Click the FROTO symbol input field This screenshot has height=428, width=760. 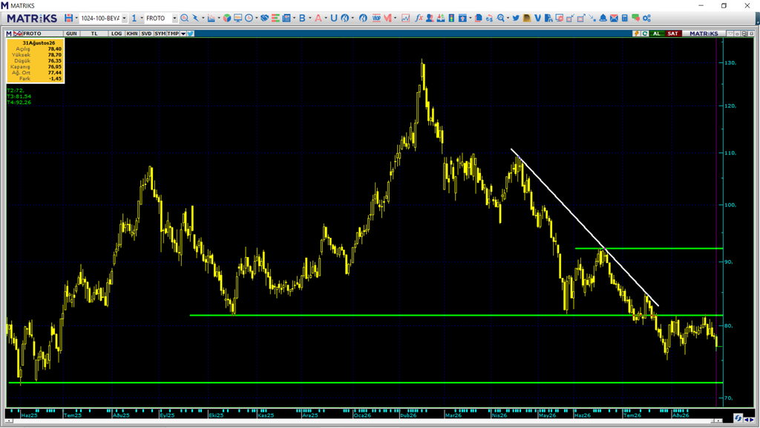coord(157,18)
